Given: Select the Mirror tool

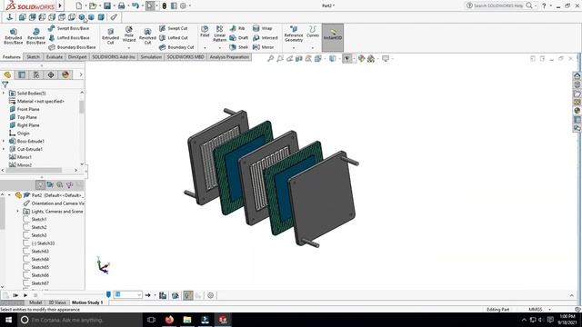Looking at the screenshot, I should (263, 47).
